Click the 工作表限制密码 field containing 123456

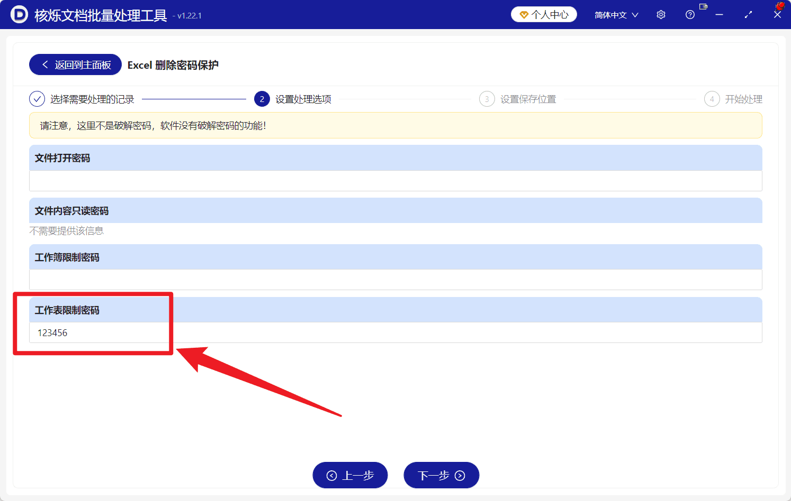pos(395,332)
